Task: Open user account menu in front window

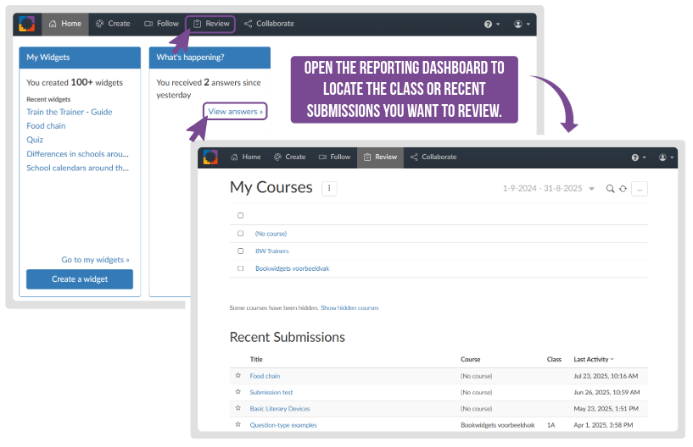Action: (x=666, y=157)
